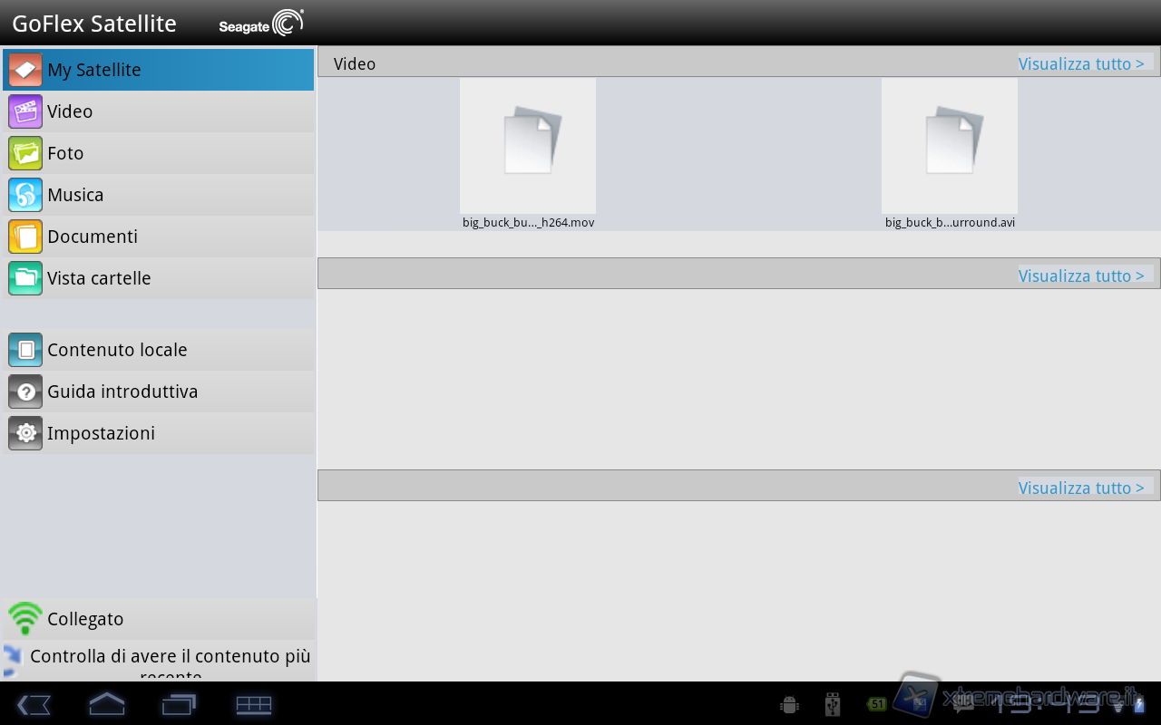This screenshot has width=1161, height=725.
Task: Tap the Vista cartelle folder icon
Action: click(x=25, y=278)
